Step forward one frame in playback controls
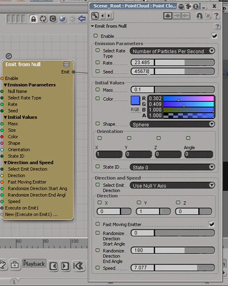228x286 pixels. pyautogui.click(x=65, y=266)
